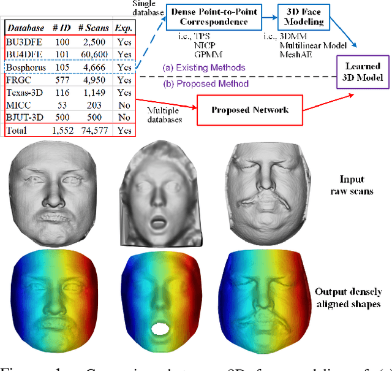392x371 pixels.
Task: Click the Single database label
Action: click(148, 8)
